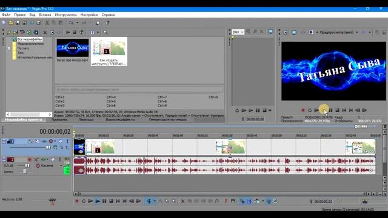Switch to the Переходы tab
This screenshot has width=388, height=218.
[86, 120]
